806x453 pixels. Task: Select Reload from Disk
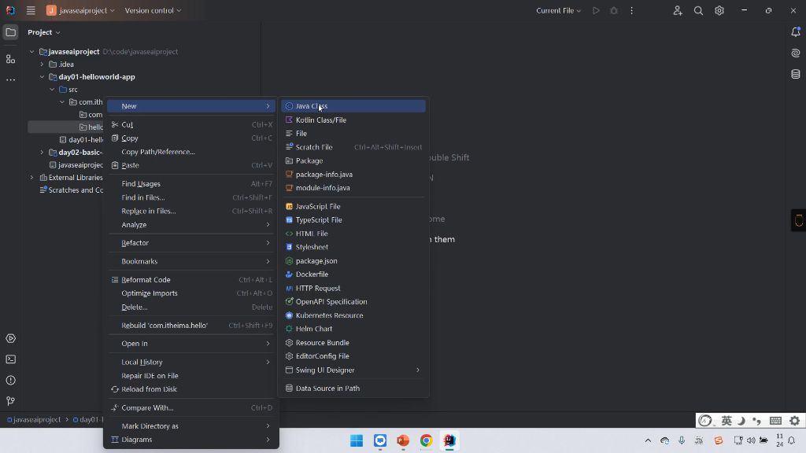point(191,389)
